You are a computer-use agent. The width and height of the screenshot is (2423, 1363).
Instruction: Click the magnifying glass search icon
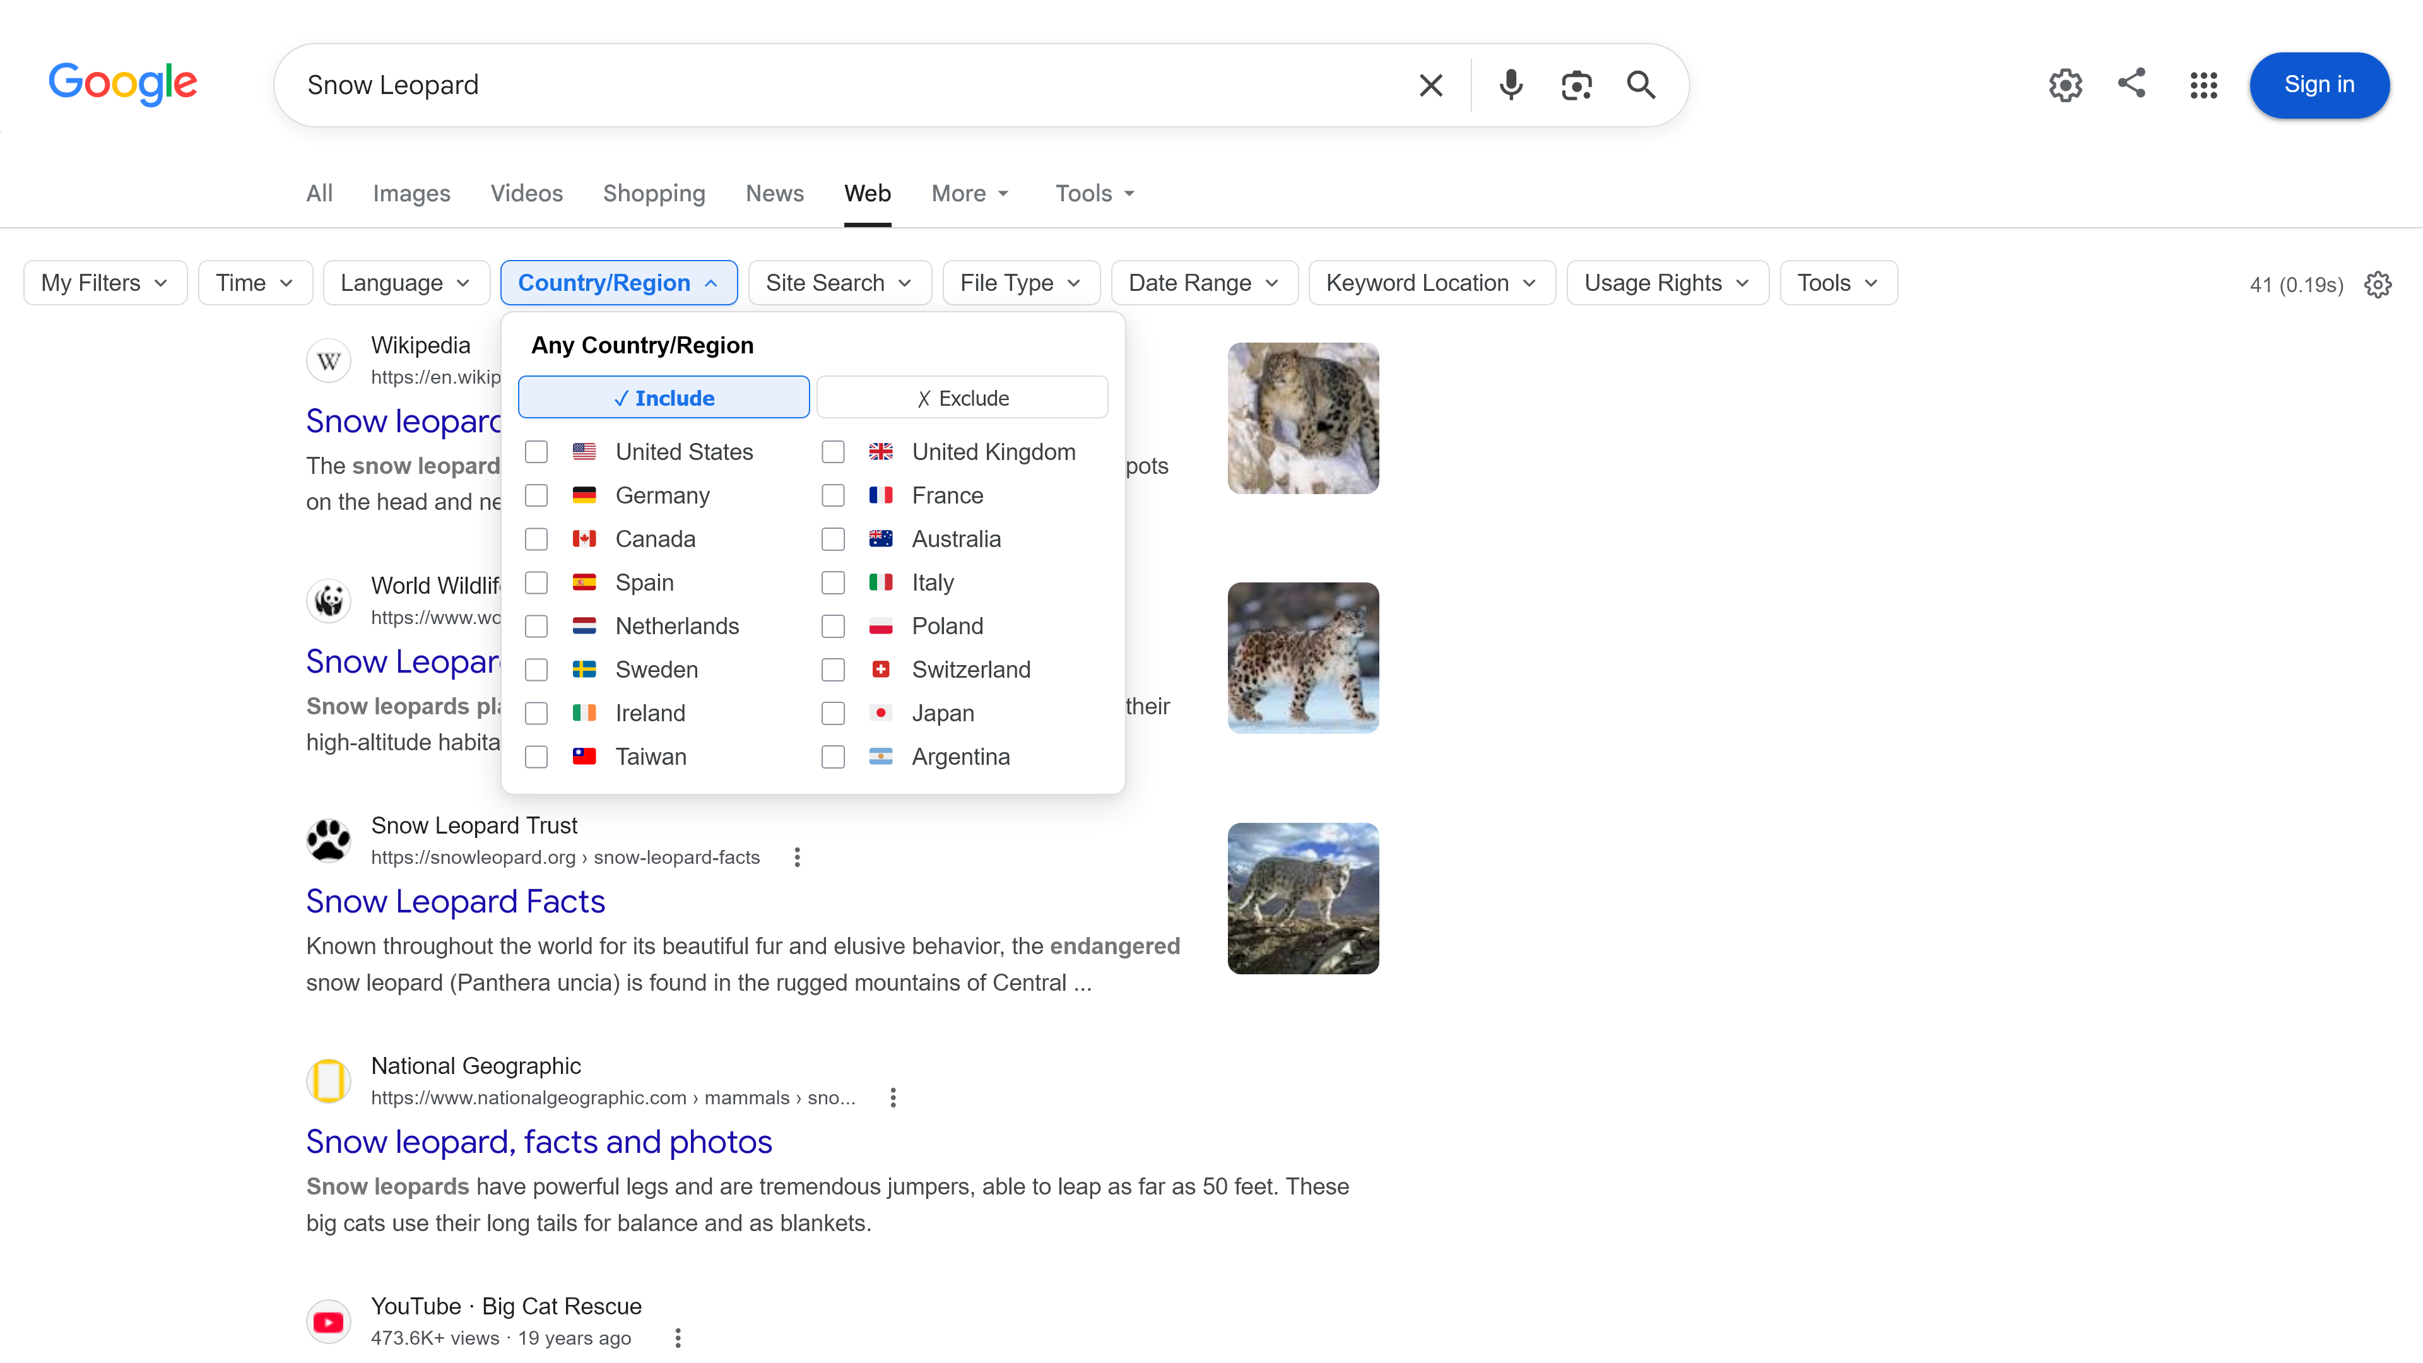tap(1641, 86)
